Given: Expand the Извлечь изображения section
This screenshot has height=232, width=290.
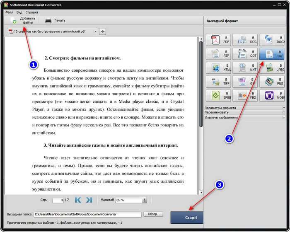Looking at the screenshot, I should (245, 117).
